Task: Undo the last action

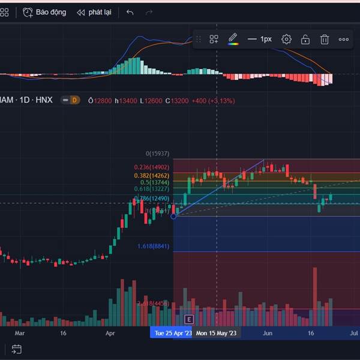Action: click(x=130, y=12)
